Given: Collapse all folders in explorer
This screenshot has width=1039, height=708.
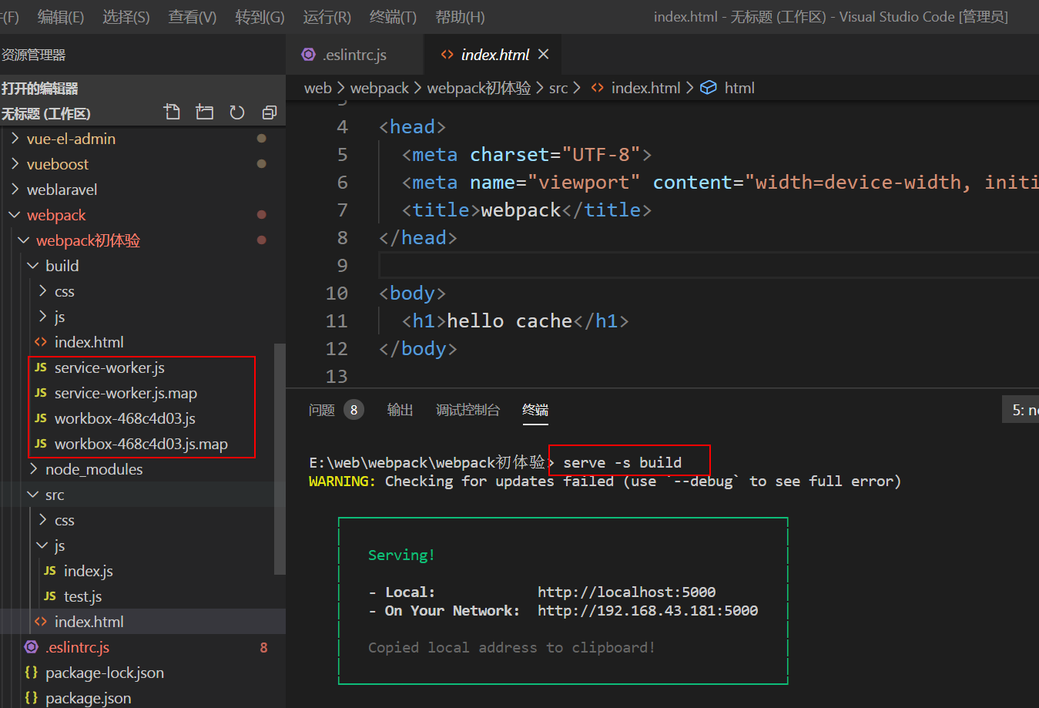Looking at the screenshot, I should click(x=269, y=112).
